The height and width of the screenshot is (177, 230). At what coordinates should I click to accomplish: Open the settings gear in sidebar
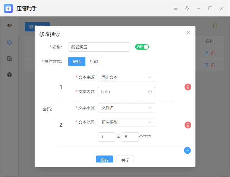[x=9, y=42]
